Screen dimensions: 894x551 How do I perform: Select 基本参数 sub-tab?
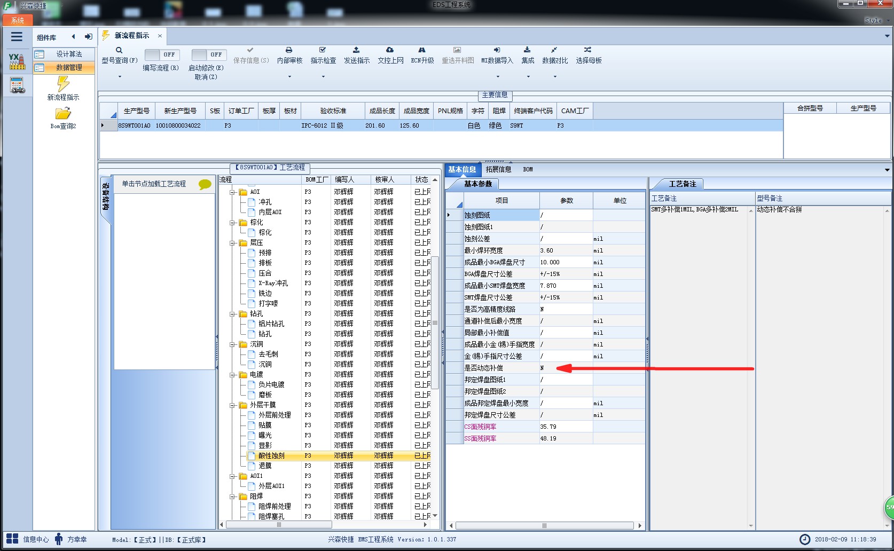[477, 184]
